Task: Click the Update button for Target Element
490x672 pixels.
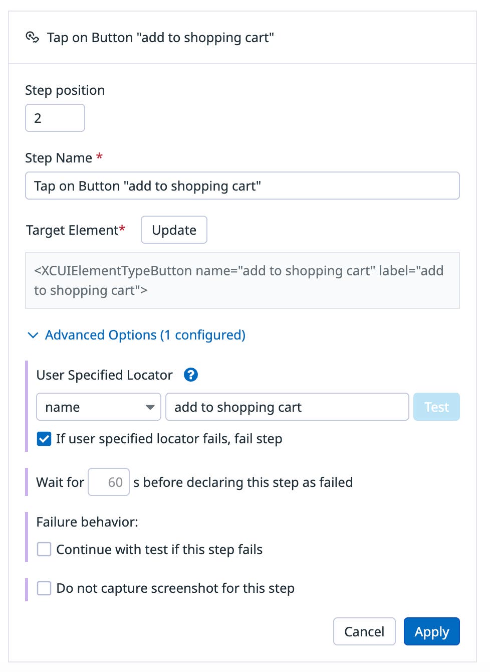Action: click(x=174, y=230)
